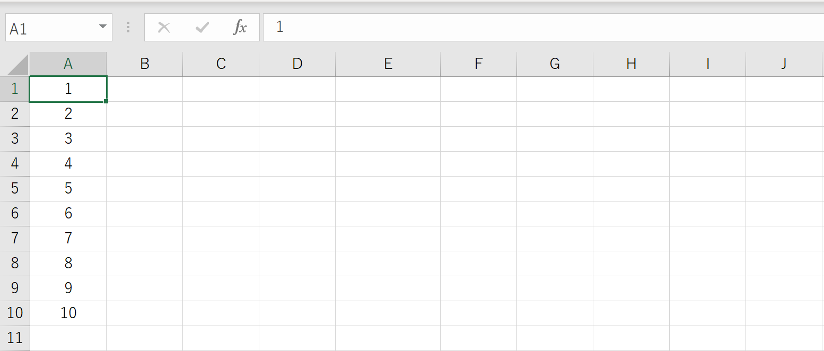This screenshot has height=351, width=824.
Task: Click the formula bar input showing 1
Action: tap(544, 27)
